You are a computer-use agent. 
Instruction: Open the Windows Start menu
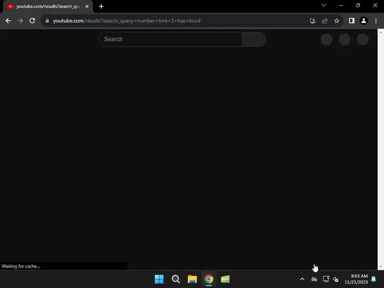click(159, 279)
